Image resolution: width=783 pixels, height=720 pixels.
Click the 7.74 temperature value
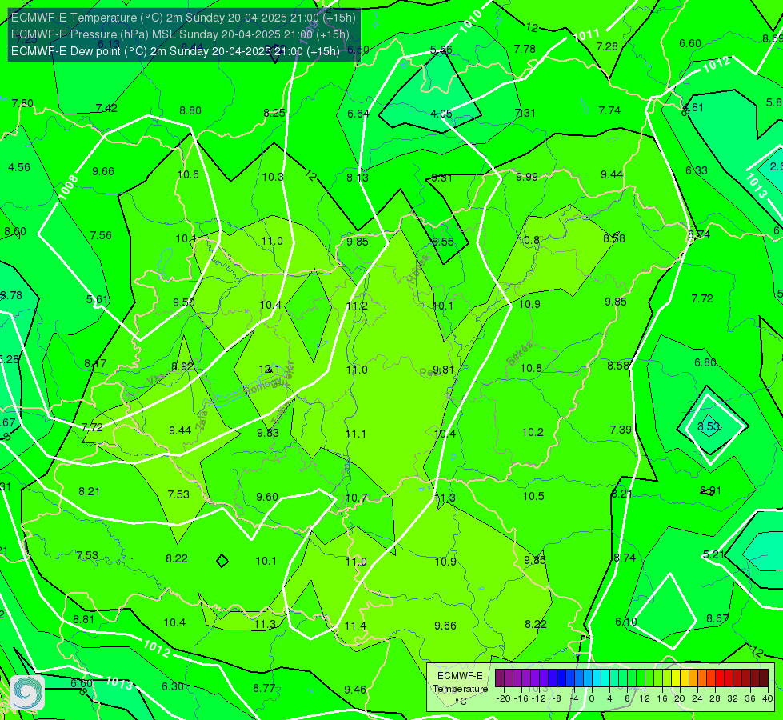pyautogui.click(x=609, y=110)
